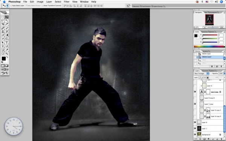The height and width of the screenshot is (141, 226).
Task: Select the Gradient tool
Action: 7,35
